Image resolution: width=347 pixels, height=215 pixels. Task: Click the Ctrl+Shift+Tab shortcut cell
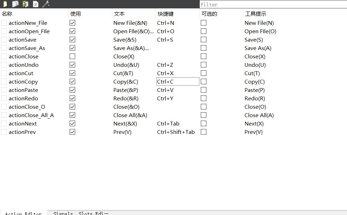tap(176, 132)
